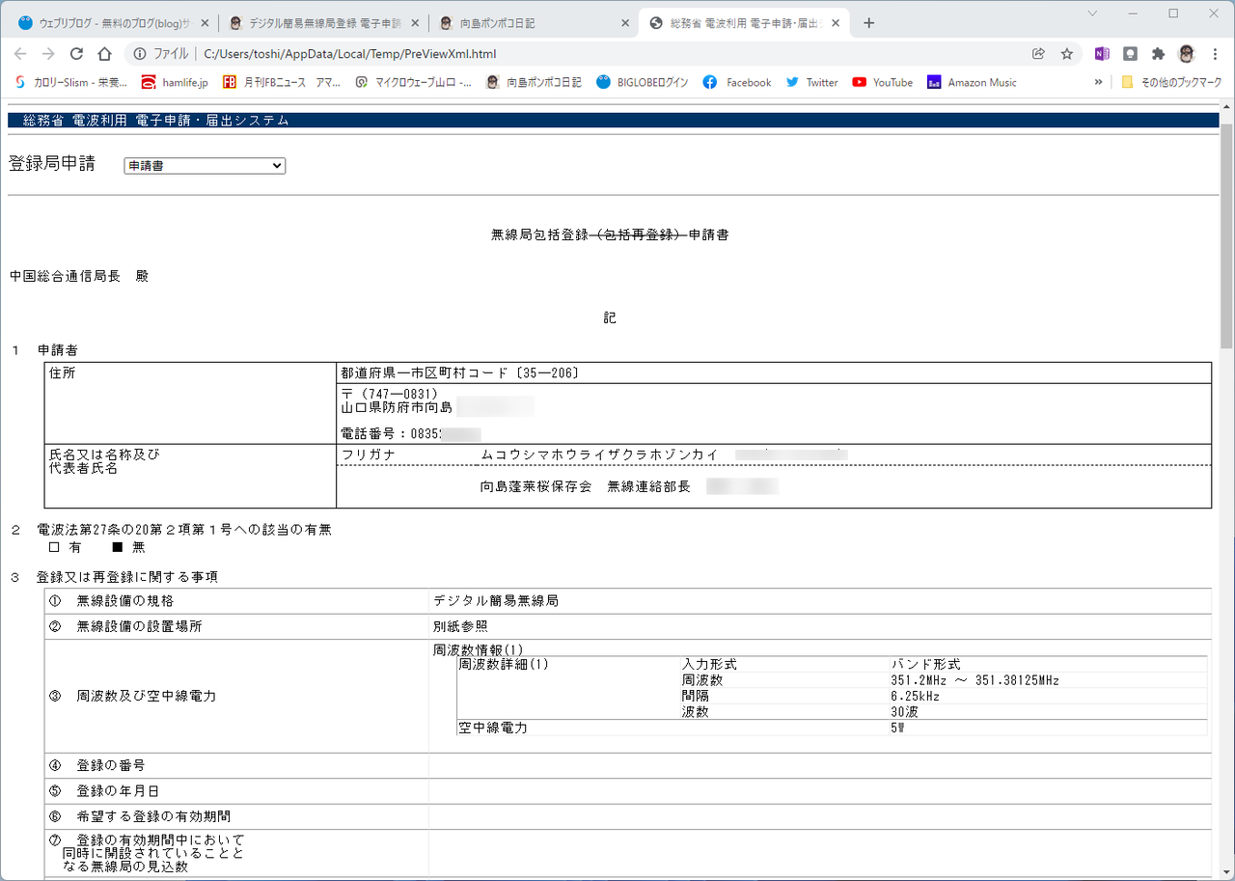Open the Facebook bookmark
Image resolution: width=1235 pixels, height=881 pixels.
pos(737,83)
